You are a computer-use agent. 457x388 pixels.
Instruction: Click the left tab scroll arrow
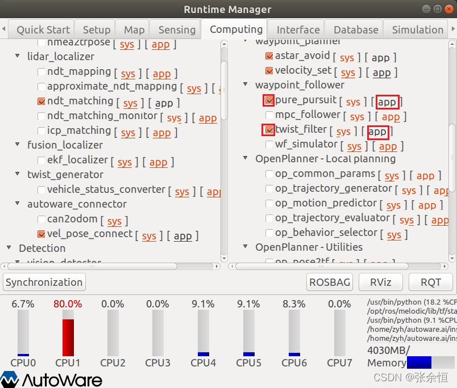click(4, 29)
